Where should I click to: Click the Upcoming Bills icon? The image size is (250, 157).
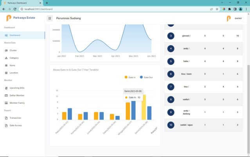click(x=5, y=88)
